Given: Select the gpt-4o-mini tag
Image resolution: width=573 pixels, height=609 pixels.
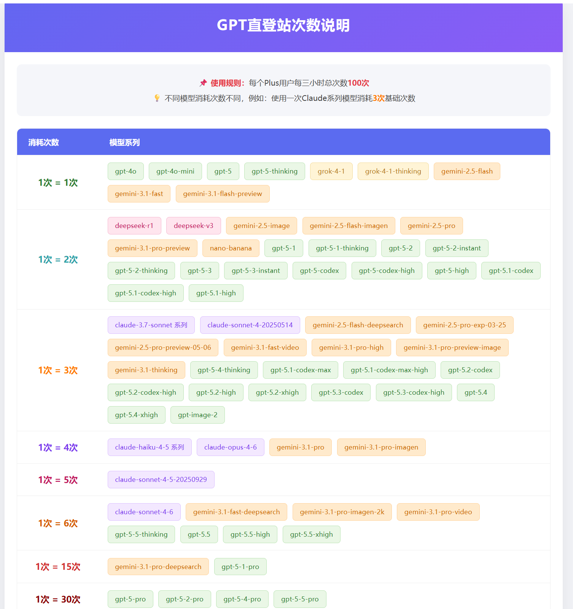Looking at the screenshot, I should click(175, 171).
